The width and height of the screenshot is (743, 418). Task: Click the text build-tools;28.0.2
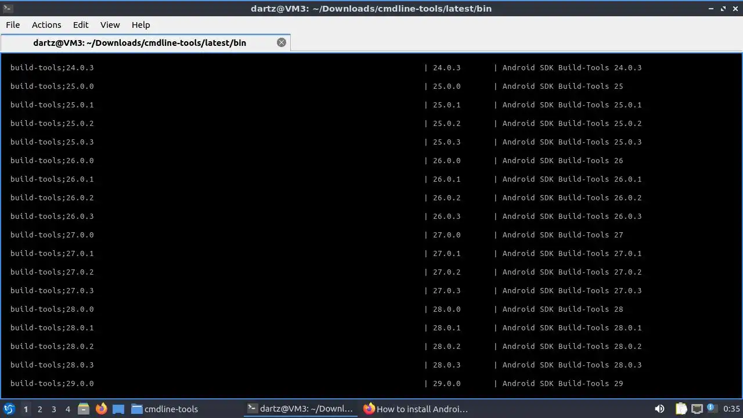tap(52, 347)
